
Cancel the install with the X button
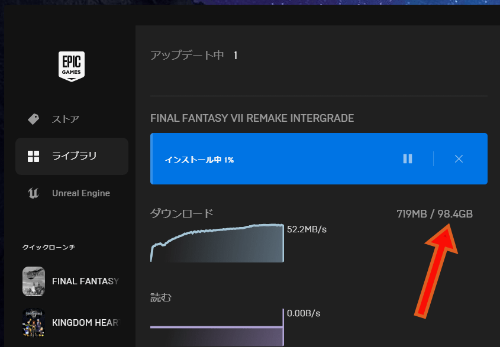[459, 158]
